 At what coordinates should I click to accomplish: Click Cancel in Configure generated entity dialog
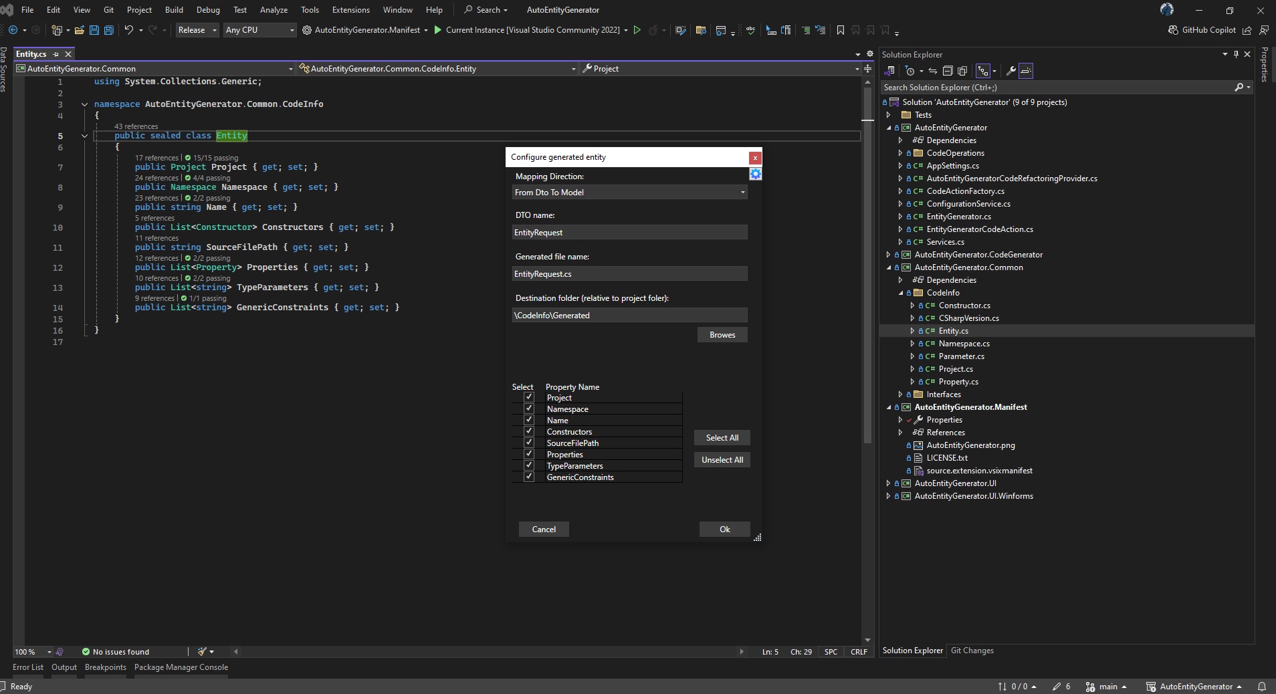pyautogui.click(x=544, y=530)
